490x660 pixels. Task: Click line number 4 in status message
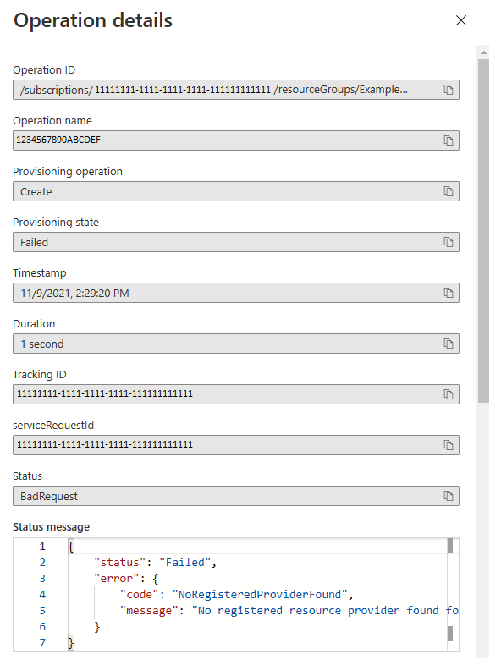(x=42, y=594)
